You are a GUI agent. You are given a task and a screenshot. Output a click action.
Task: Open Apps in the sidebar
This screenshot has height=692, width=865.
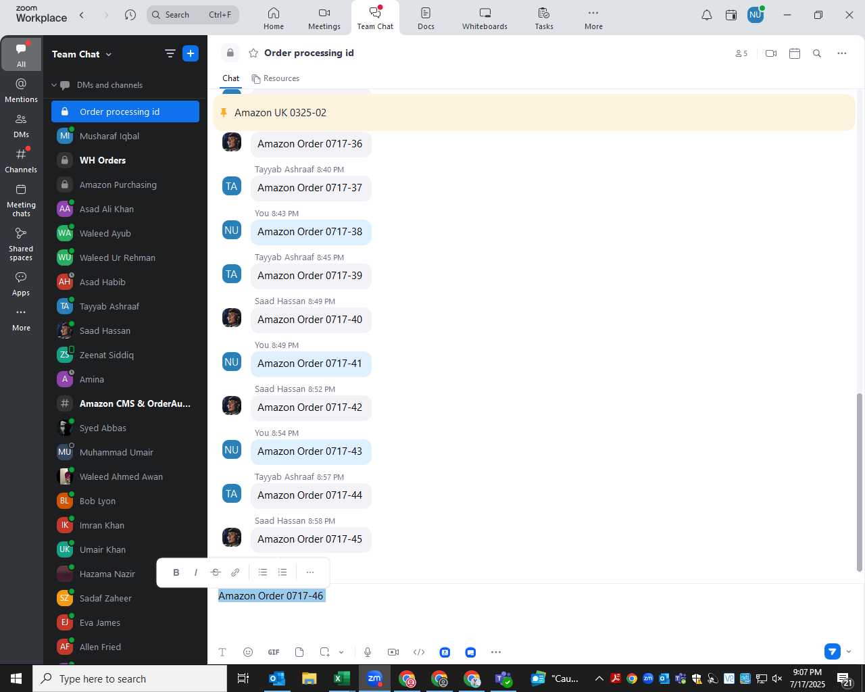[21, 284]
